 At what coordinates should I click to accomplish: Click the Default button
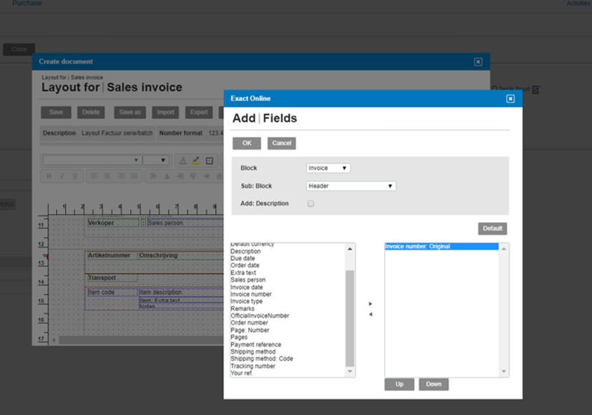coord(493,229)
